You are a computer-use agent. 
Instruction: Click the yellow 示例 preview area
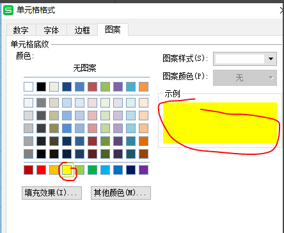pos(220,123)
